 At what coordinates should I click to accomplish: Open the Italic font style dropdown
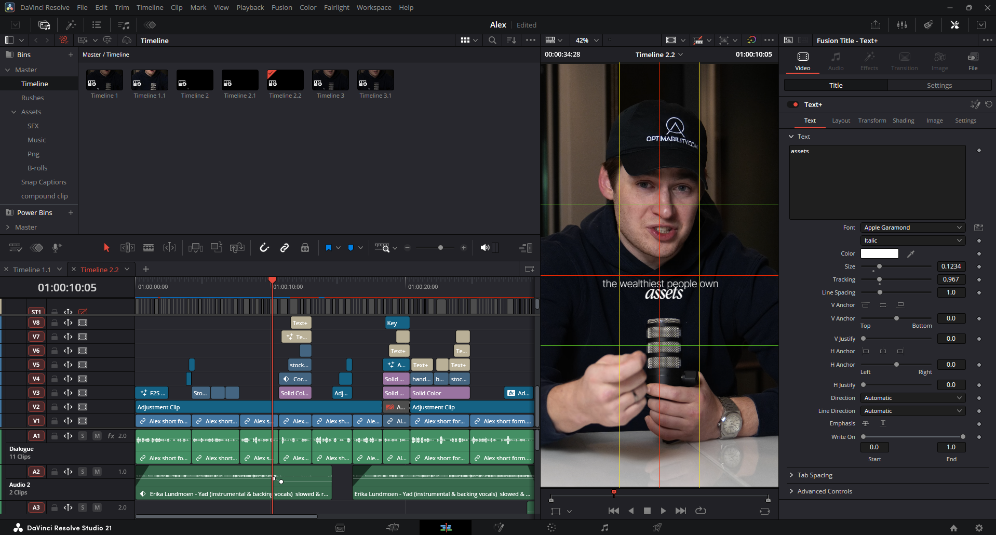(913, 240)
